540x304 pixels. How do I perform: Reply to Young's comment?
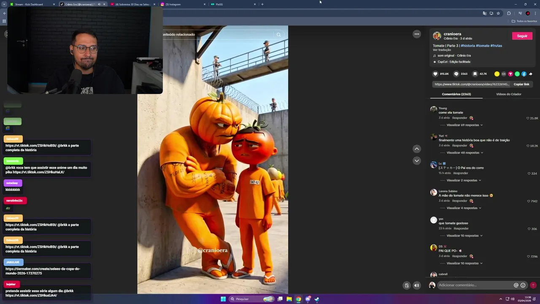point(459,118)
